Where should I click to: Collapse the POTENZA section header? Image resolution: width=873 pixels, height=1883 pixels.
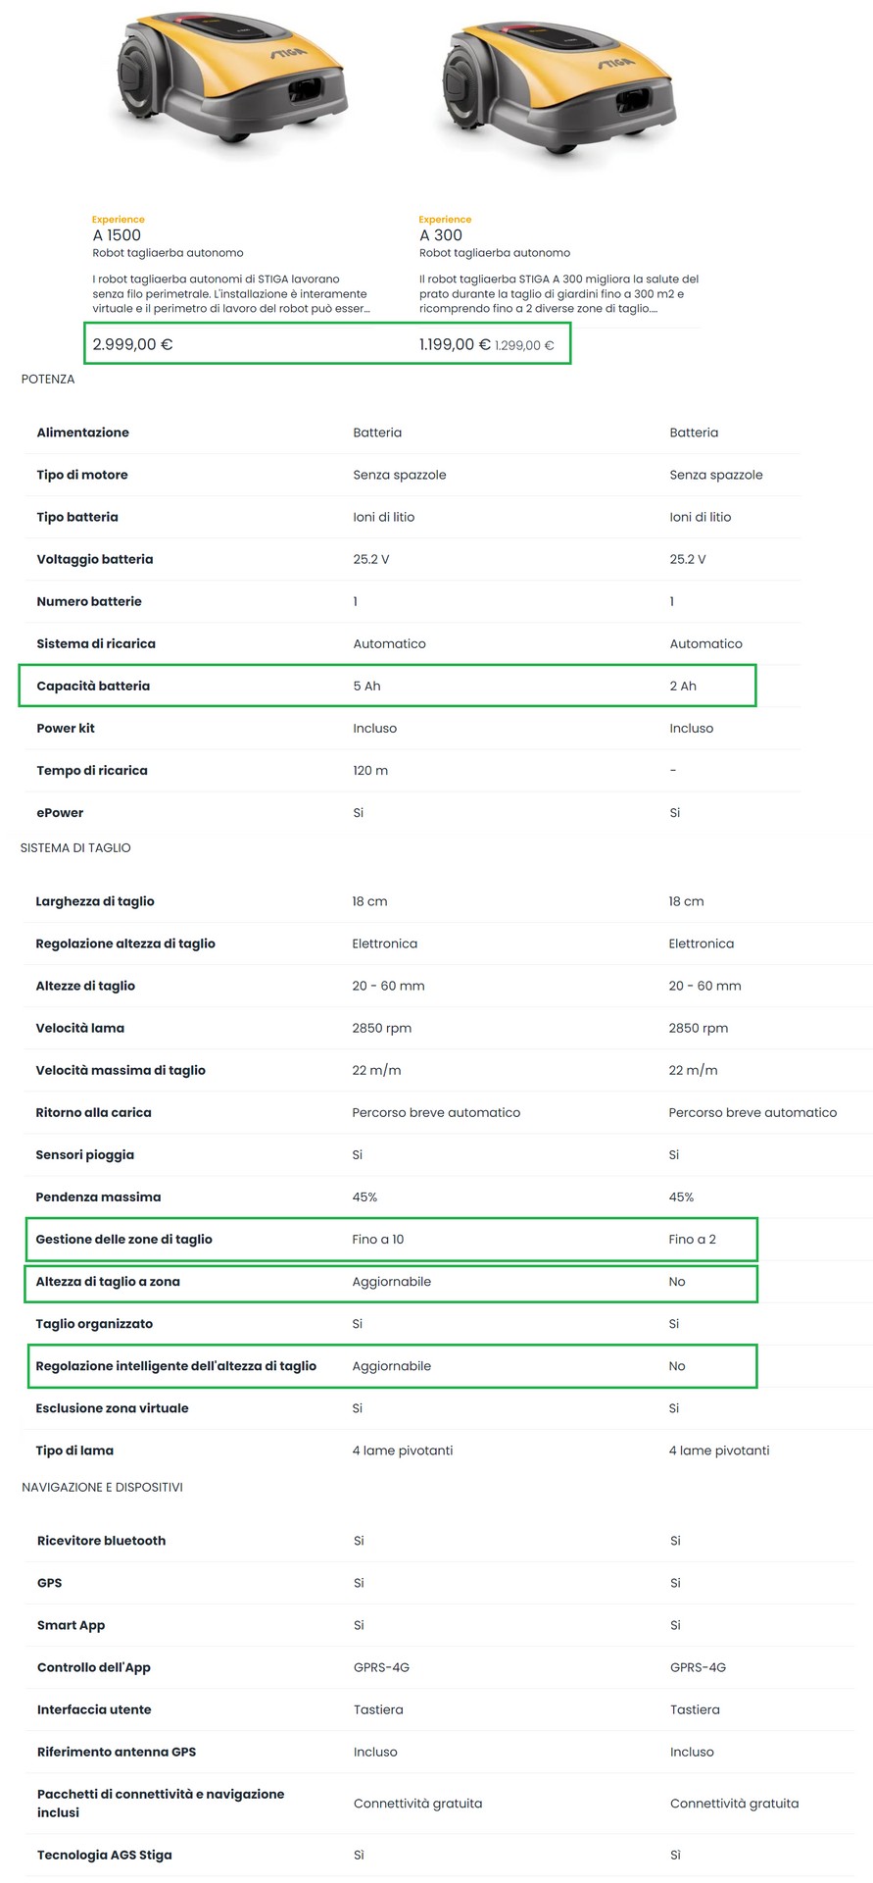click(48, 380)
